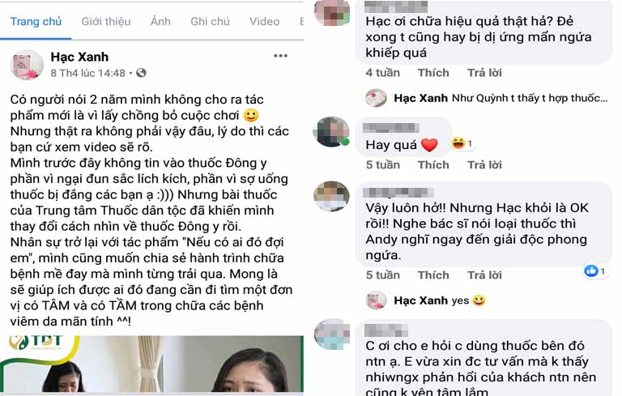
Task: Click commenter avatar next to 'Hay quá'
Action: tap(331, 133)
